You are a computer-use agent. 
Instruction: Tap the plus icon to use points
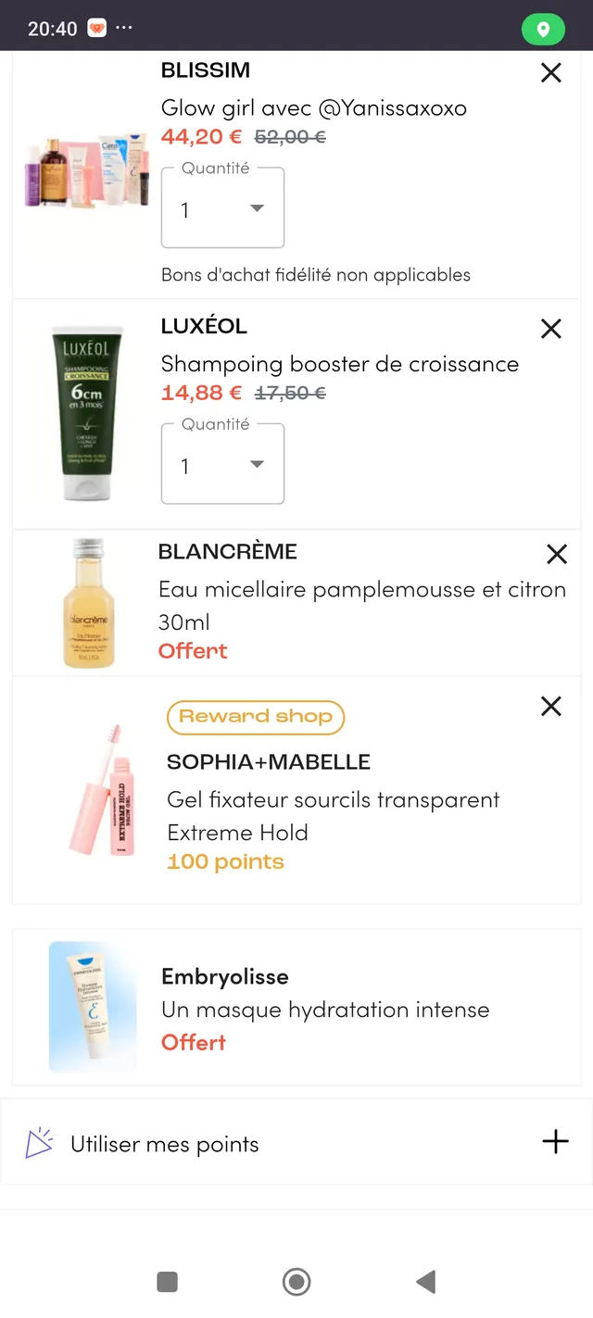click(555, 1141)
